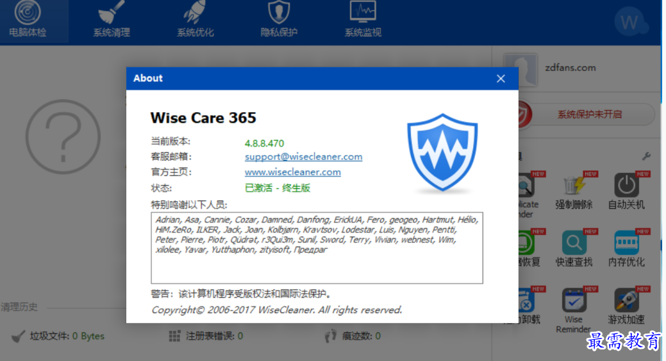Click the 清理历史 label
This screenshot has width=666, height=361.
click(19, 307)
